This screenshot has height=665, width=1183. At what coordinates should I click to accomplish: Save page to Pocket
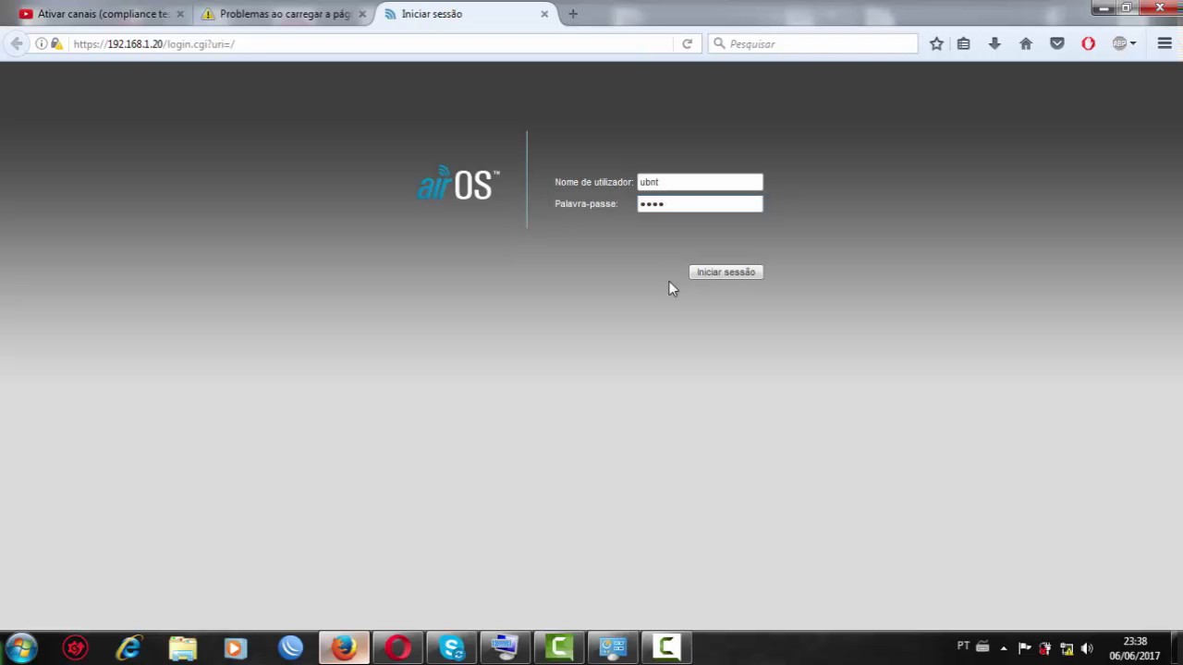1057,43
